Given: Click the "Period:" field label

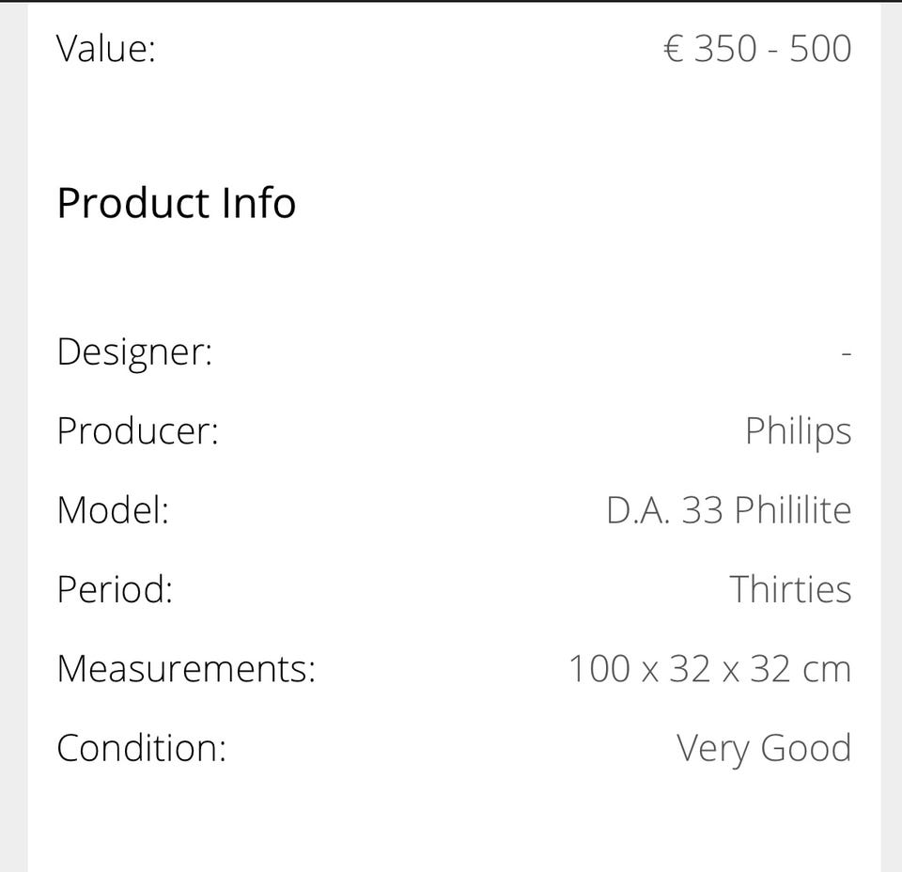Looking at the screenshot, I should coord(115,589).
